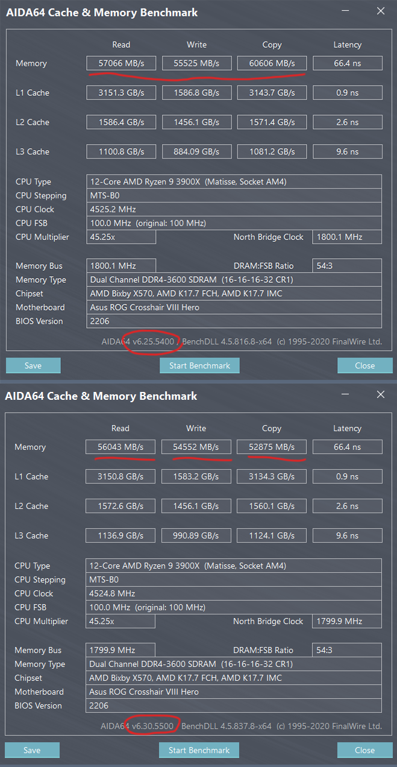This screenshot has height=767, width=397.
Task: Select L3 Cache Write value 884.09 GB/s
Action: 196,152
